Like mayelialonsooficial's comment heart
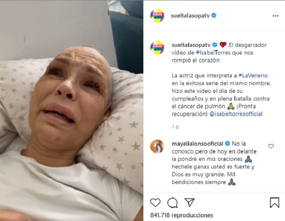The height and width of the screenshot is (221, 285). pos(271,146)
